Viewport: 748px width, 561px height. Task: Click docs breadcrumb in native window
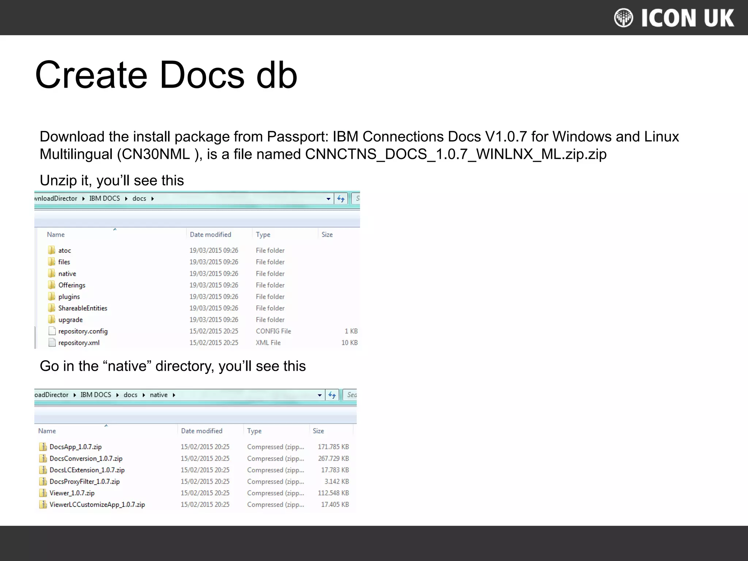tap(130, 395)
